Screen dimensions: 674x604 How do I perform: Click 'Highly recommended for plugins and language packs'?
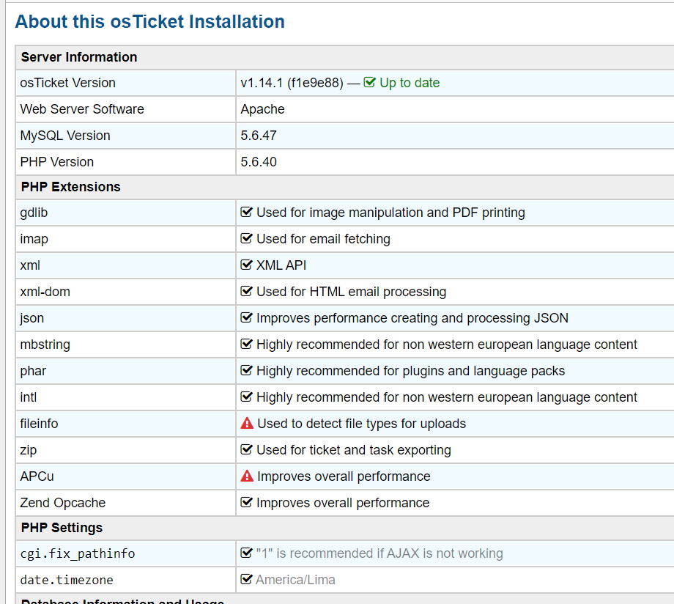tap(410, 371)
